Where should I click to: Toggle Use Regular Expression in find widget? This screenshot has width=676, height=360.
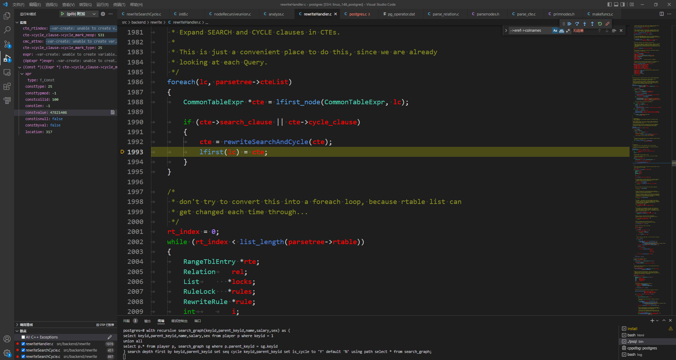(568, 31)
